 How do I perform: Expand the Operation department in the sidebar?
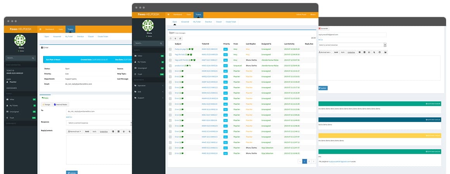148,85
